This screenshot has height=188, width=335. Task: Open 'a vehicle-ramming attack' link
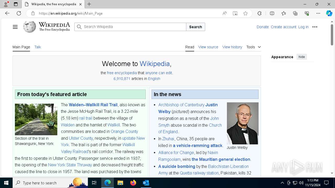pyautogui.click(x=198, y=145)
